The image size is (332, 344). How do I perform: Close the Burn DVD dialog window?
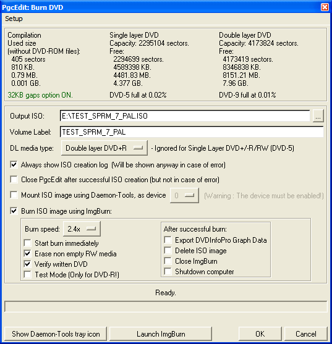coord(325,7)
